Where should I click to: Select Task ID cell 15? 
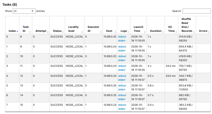[x=26, y=107]
